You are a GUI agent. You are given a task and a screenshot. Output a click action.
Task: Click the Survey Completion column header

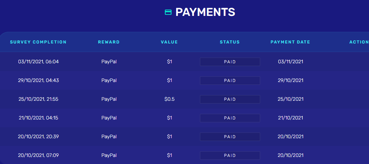point(38,42)
